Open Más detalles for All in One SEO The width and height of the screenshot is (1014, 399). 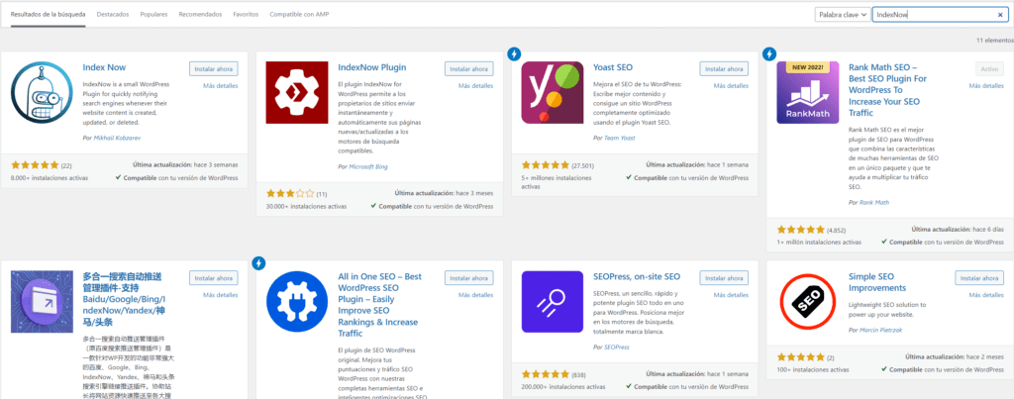point(476,295)
